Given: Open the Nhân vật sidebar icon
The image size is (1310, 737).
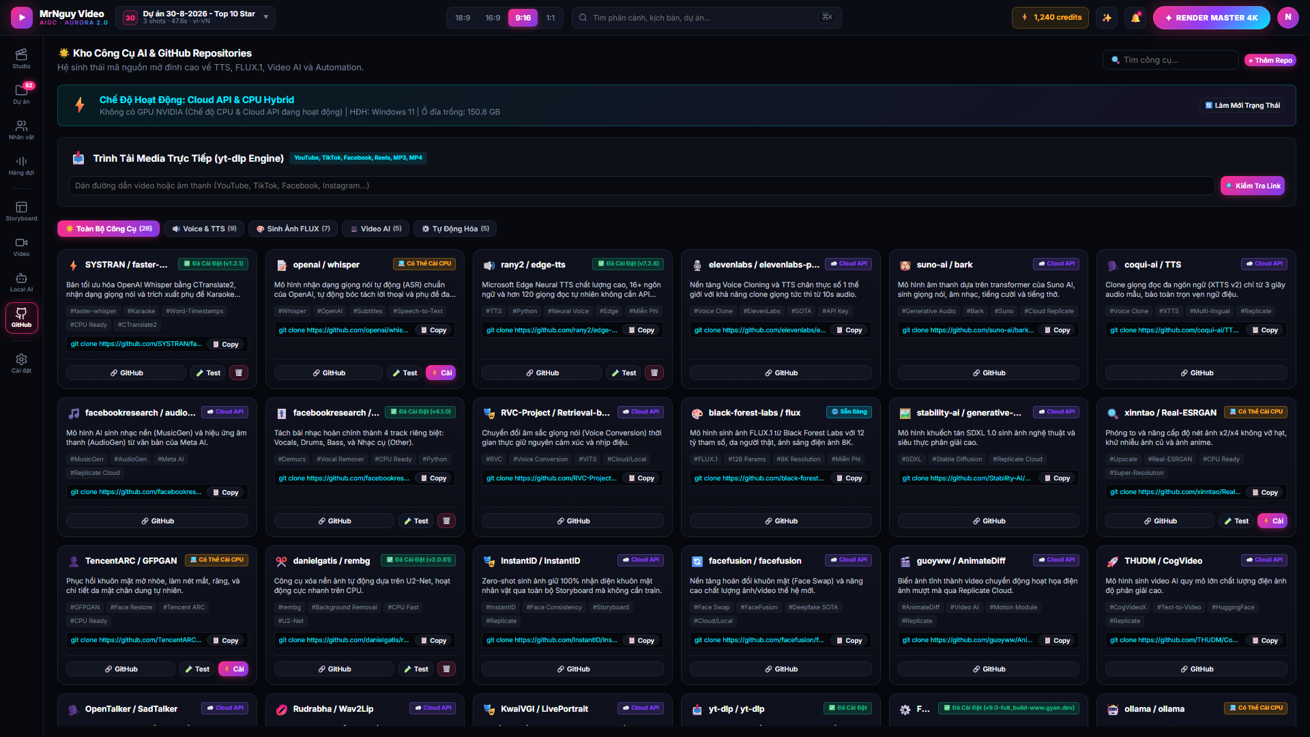Looking at the screenshot, I should click(x=21, y=130).
